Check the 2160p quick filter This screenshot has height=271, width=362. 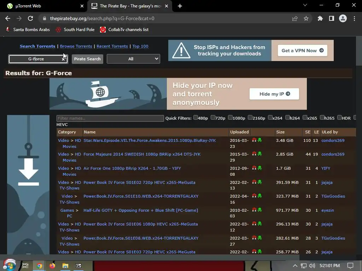click(x=250, y=118)
